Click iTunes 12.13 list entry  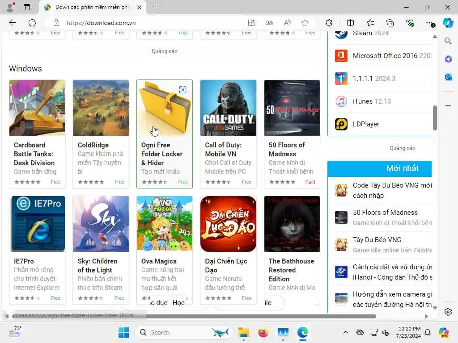pos(383,101)
